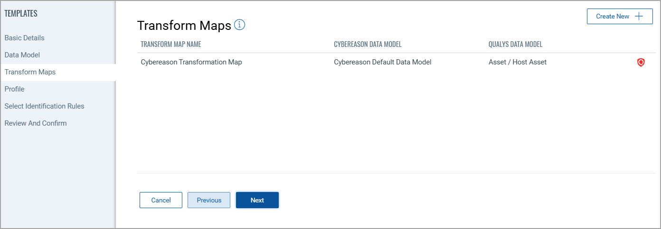
Task: Click the Cybereason Default Data Model cell
Action: click(383, 62)
